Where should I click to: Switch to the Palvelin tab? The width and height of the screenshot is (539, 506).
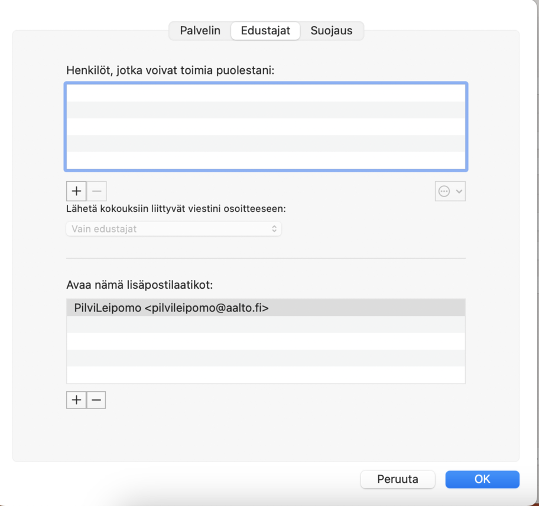tap(200, 31)
